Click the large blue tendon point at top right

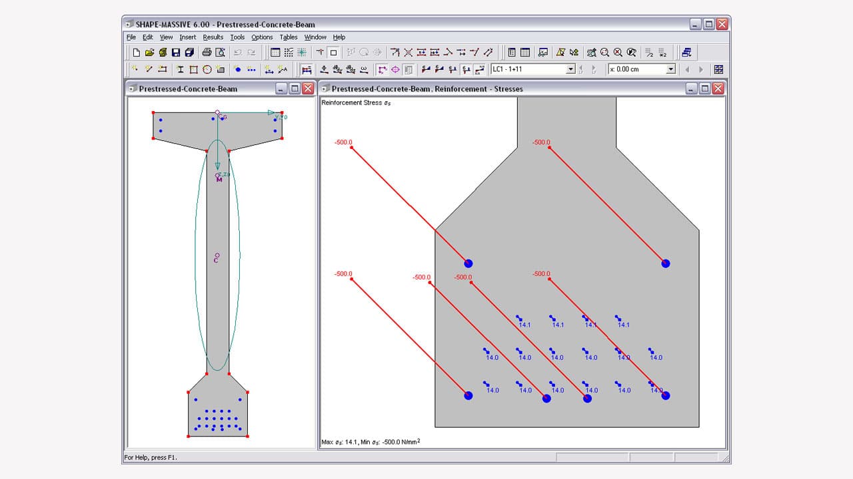pos(665,263)
